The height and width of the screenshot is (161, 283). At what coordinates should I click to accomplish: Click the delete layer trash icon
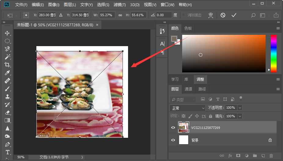tap(271, 156)
